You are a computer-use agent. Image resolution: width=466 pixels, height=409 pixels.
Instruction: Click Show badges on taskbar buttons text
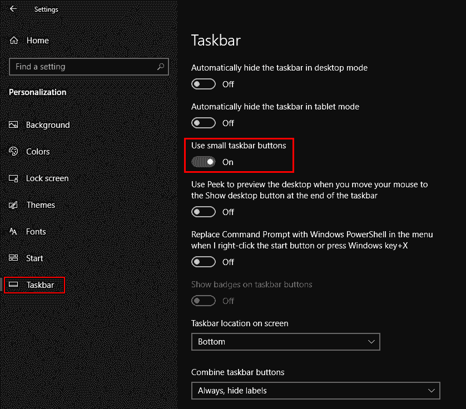tap(251, 285)
